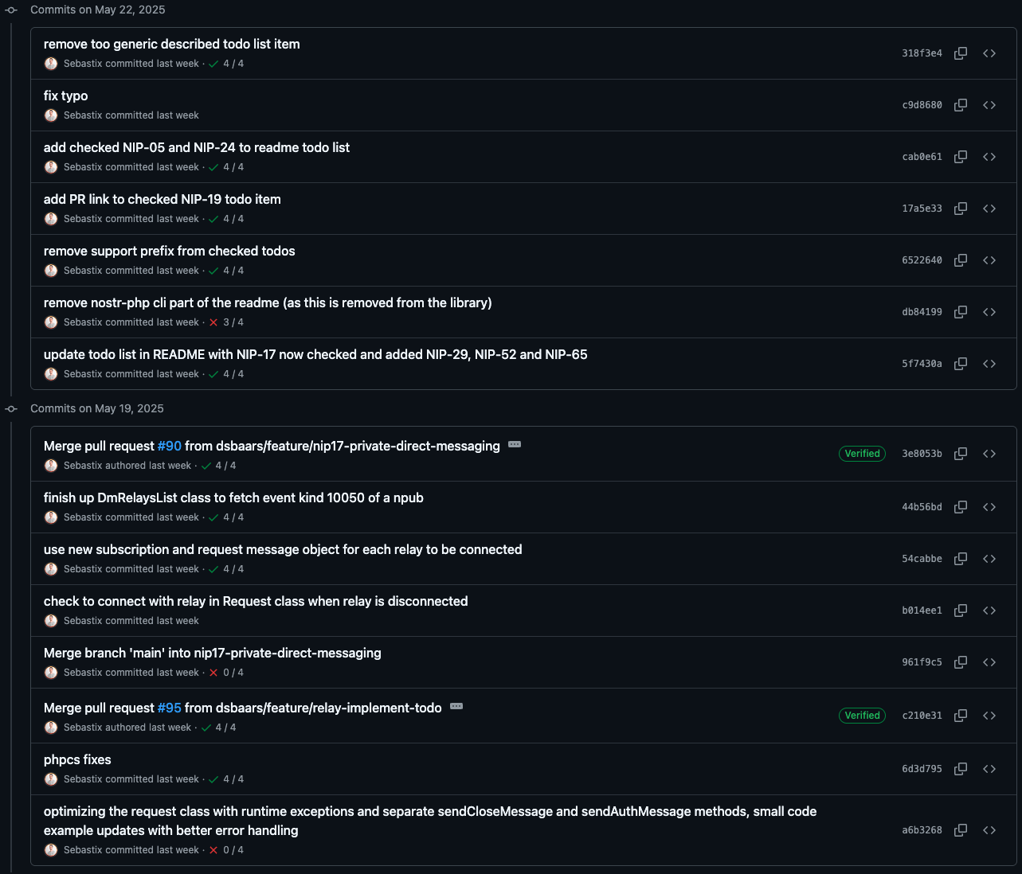Viewport: 1022px width, 874px height.
Task: Open commit hash 44b56bd
Action: 922,507
